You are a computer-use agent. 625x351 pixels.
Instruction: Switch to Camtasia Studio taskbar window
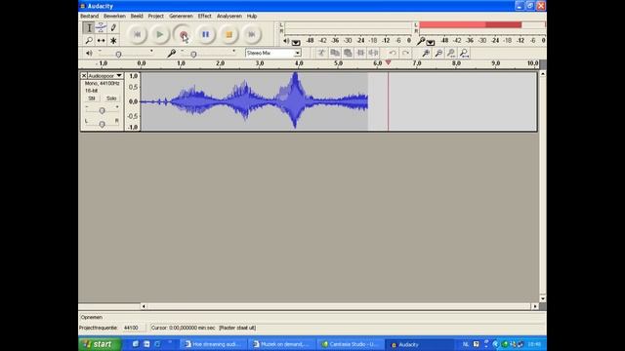click(x=350, y=344)
